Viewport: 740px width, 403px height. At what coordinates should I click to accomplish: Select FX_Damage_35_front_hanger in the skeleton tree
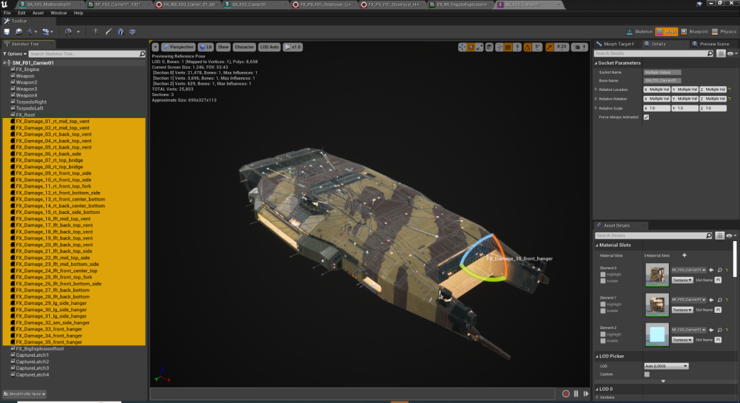(x=48, y=342)
